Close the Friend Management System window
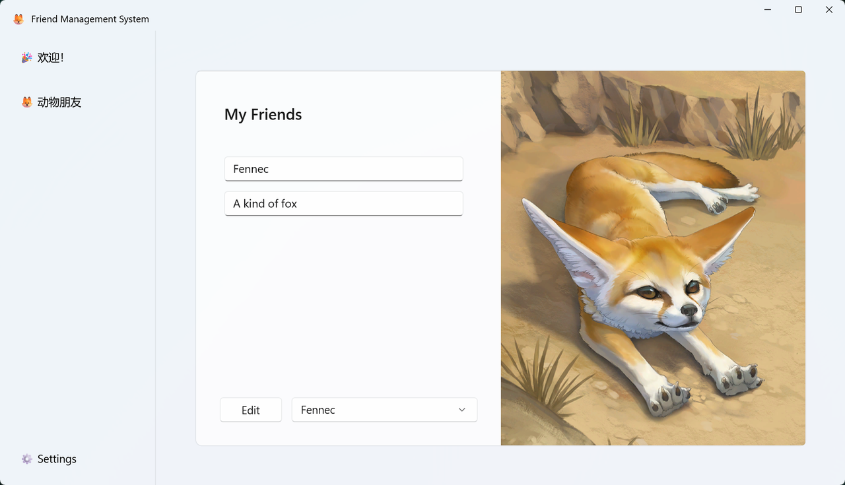The height and width of the screenshot is (485, 845). (829, 10)
